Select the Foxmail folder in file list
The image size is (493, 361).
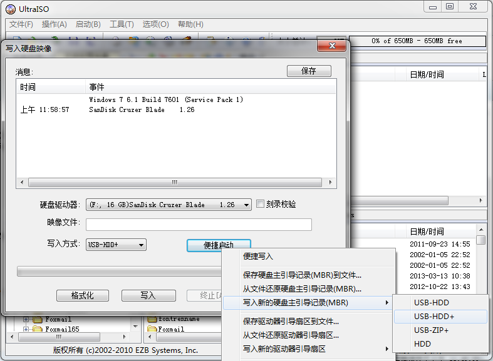(x=166, y=329)
